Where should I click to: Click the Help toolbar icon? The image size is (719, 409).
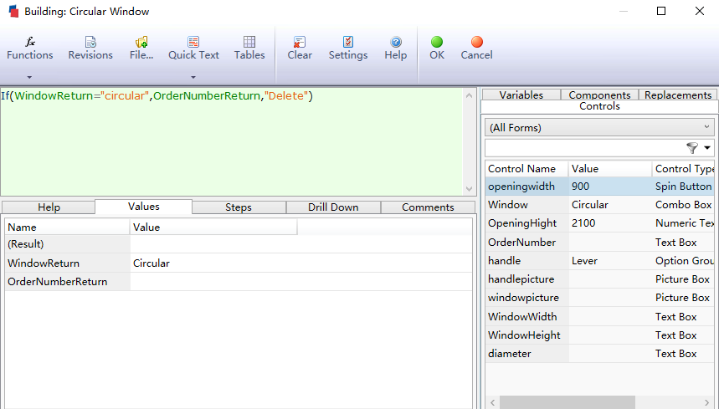[x=396, y=42]
